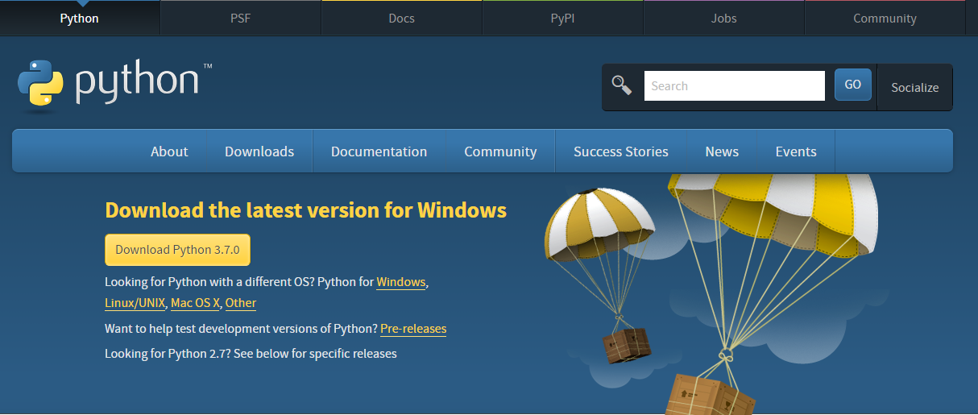Click the GO search button

point(853,85)
